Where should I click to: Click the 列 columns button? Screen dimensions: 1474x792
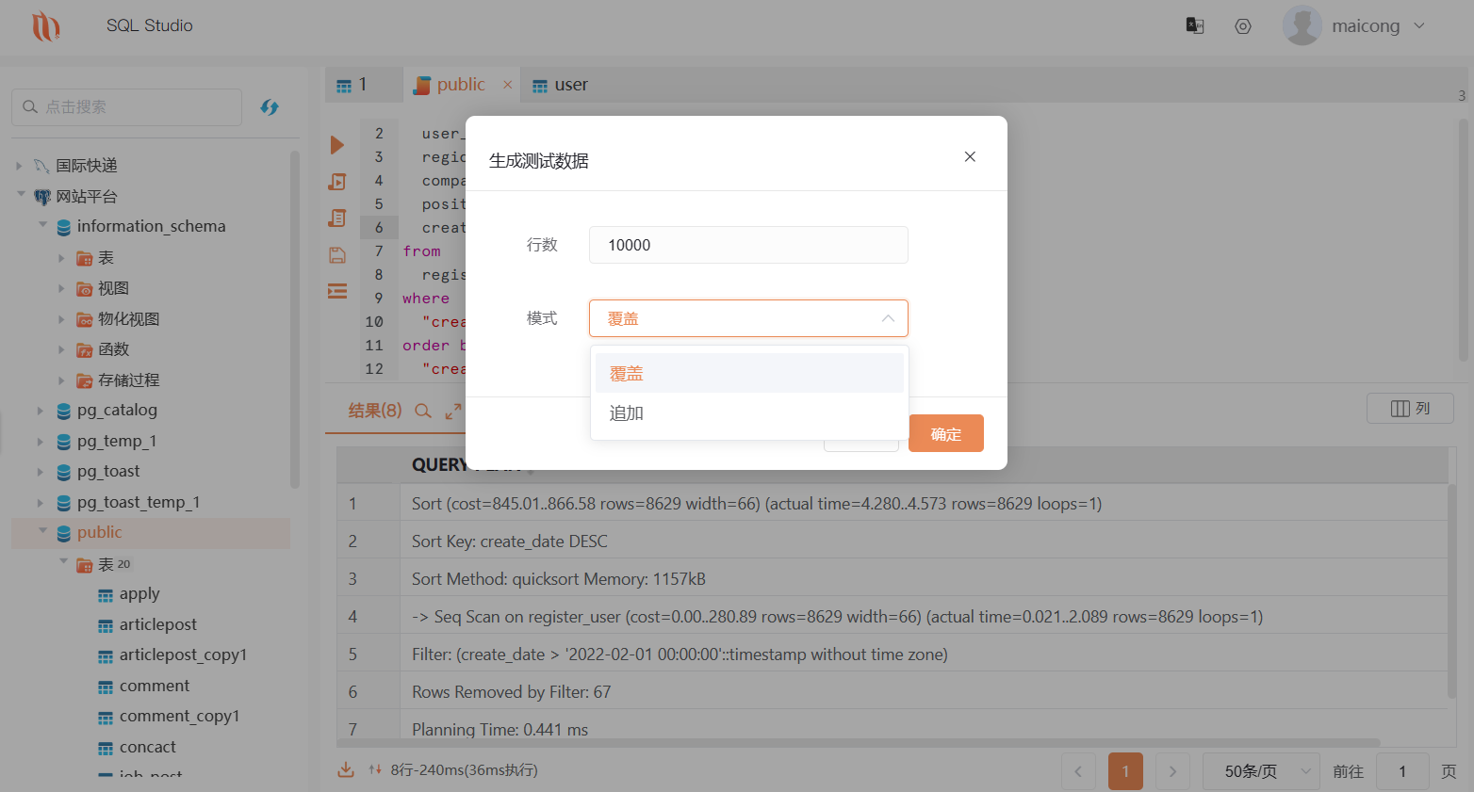point(1410,408)
